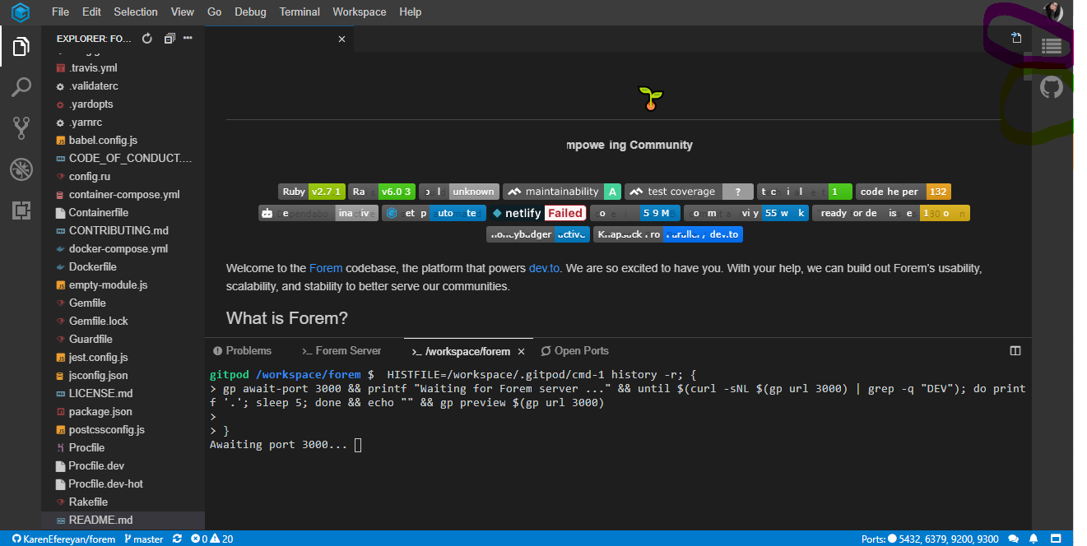Open the Explorer more actions ellipsis
Viewport: 1087px width, 546px height.
click(188, 39)
